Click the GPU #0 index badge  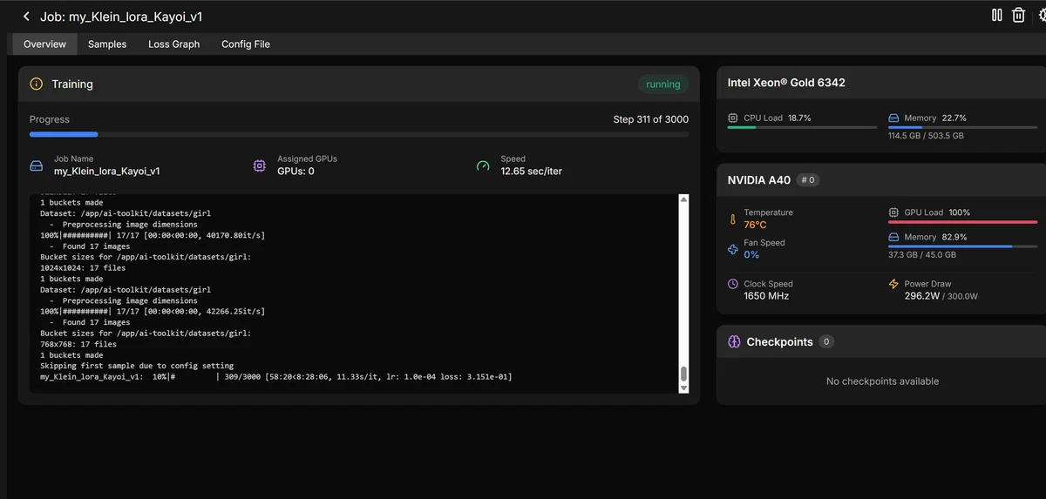(x=808, y=180)
